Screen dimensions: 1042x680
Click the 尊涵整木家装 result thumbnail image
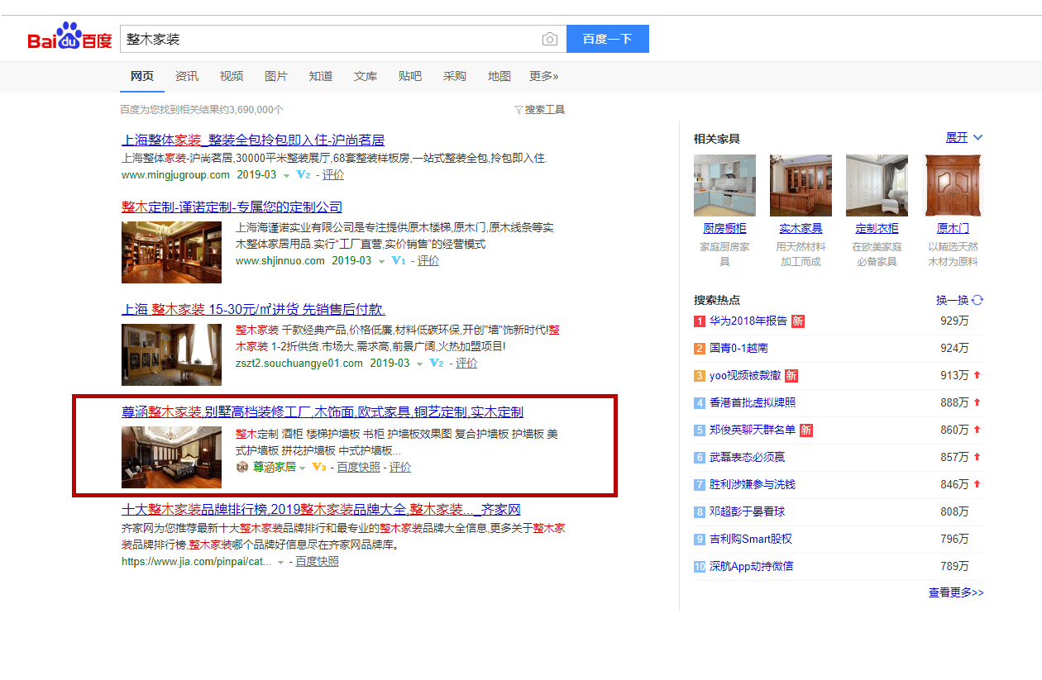click(172, 457)
